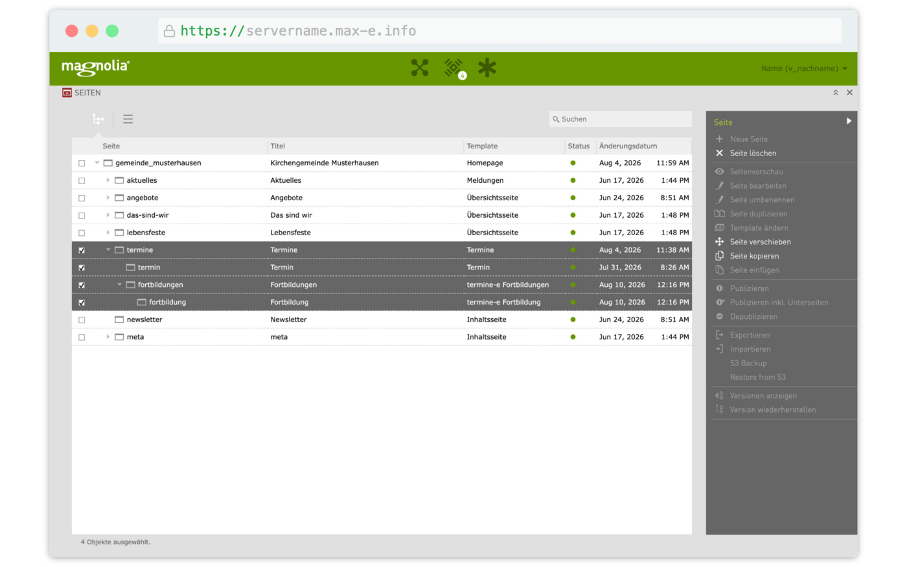Image resolution: width=907 pixels, height=567 pixels.
Task: Collapse the fortbildungen tree node
Action: [119, 284]
